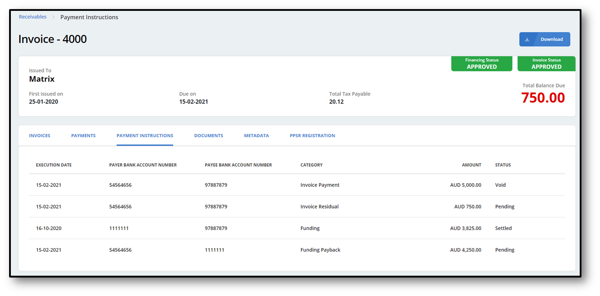Click the Matrix issued-to name
The width and height of the screenshot is (600, 296).
42,79
